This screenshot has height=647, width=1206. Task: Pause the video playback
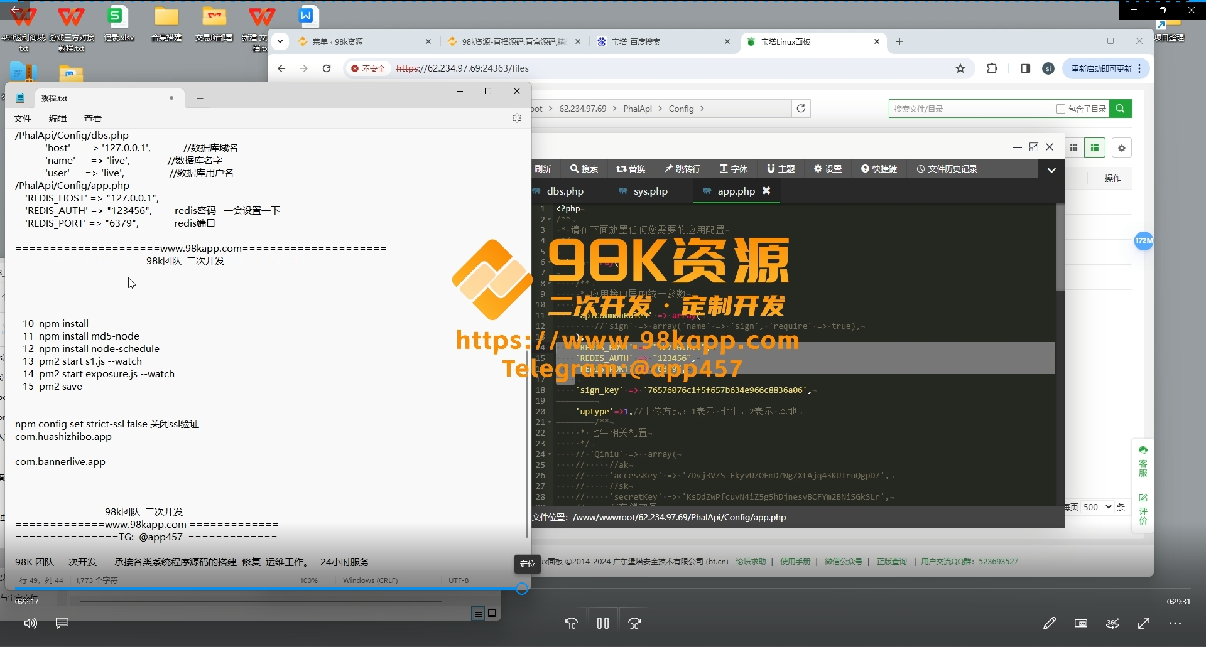pos(603,623)
